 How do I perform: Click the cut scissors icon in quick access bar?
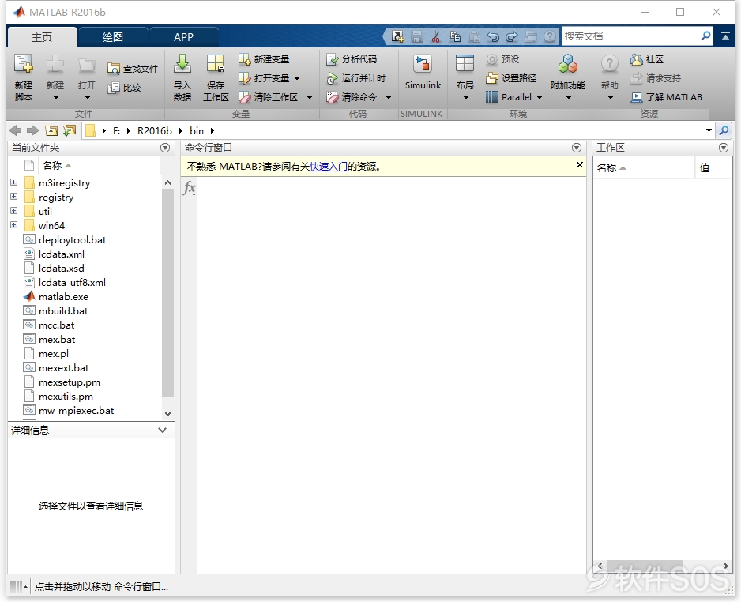click(436, 36)
